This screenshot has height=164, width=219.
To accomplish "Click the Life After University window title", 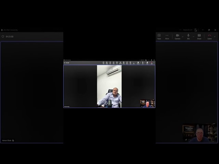I will (x=10, y=30).
